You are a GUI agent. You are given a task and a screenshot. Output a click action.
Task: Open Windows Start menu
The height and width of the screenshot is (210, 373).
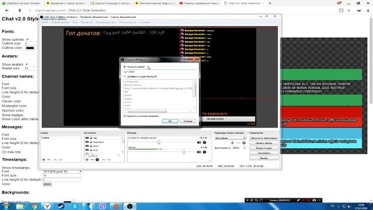tap(6, 206)
